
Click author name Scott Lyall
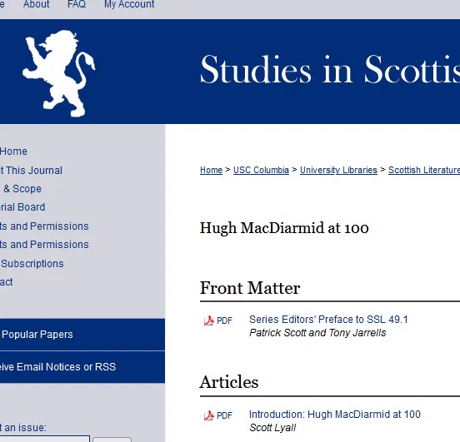(x=272, y=428)
